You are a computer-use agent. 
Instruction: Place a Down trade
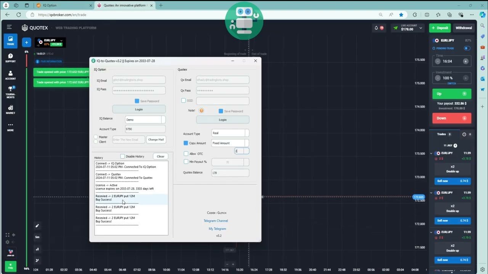point(451,118)
